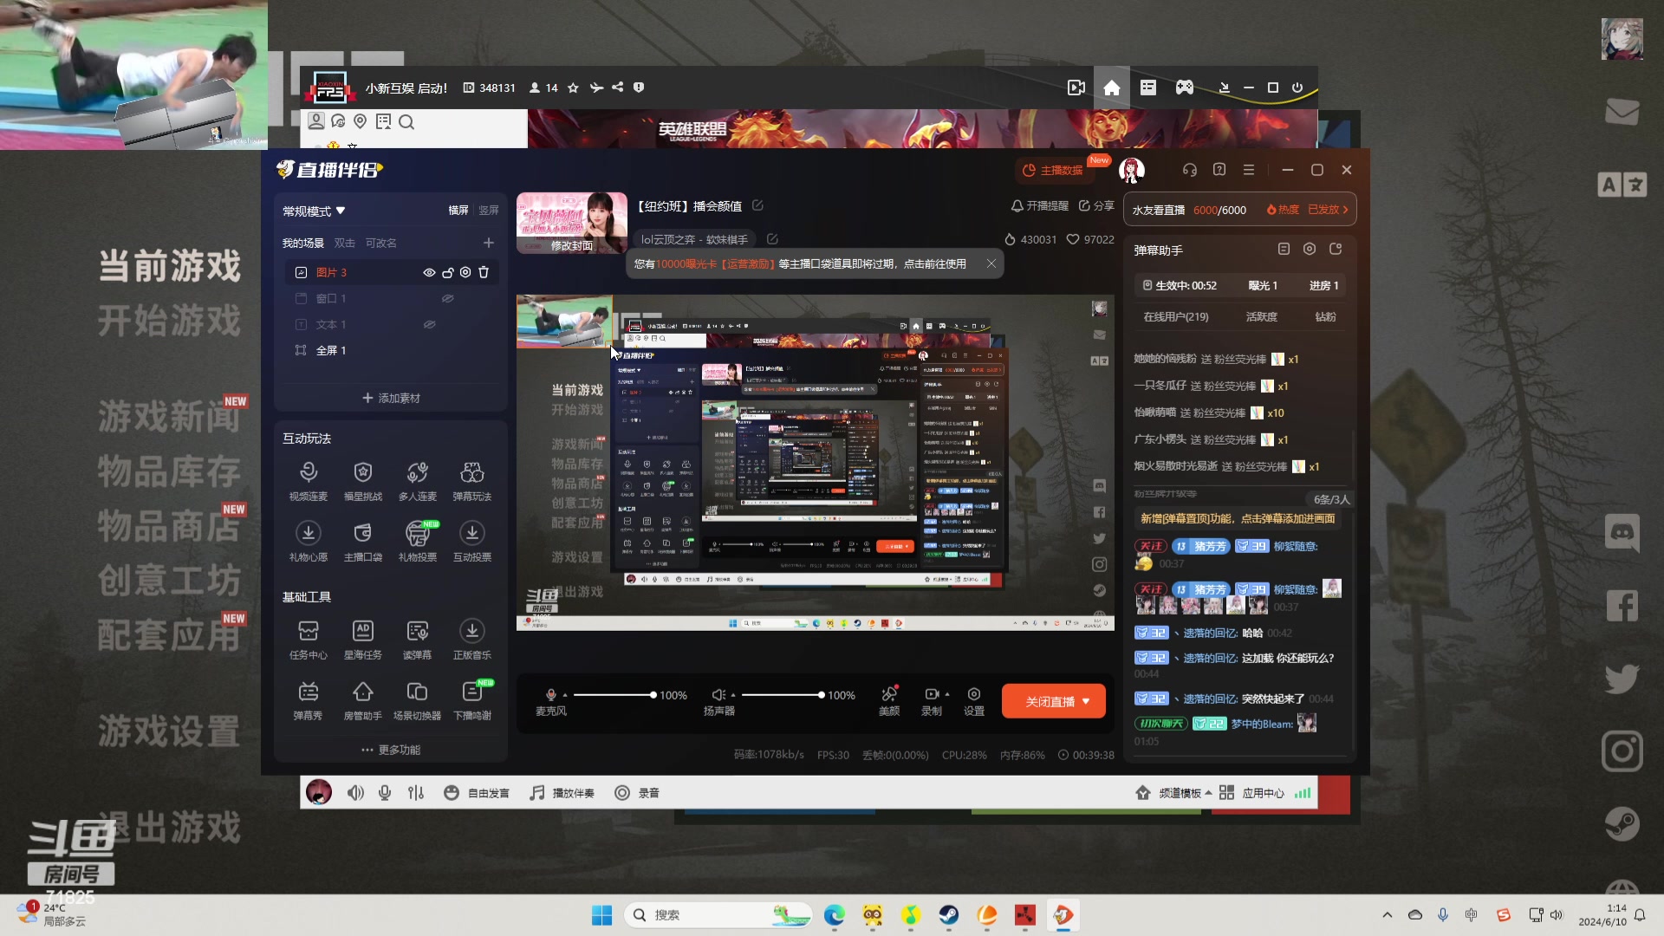The width and height of the screenshot is (1664, 936).
Task: Open the 下播鸣谢 end-stream thanks tool
Action: (472, 700)
